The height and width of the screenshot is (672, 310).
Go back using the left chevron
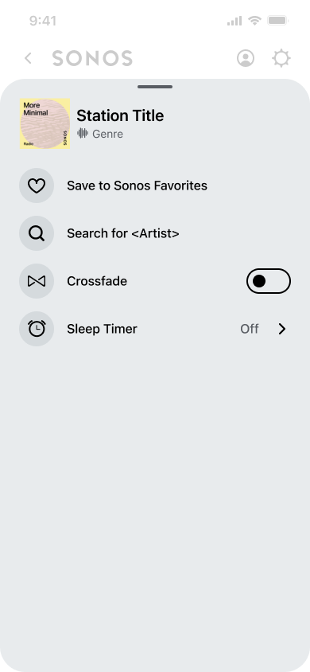tap(29, 58)
